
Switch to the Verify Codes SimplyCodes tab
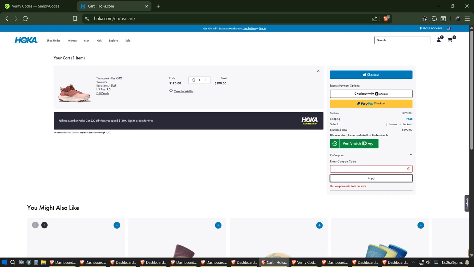pos(36,6)
